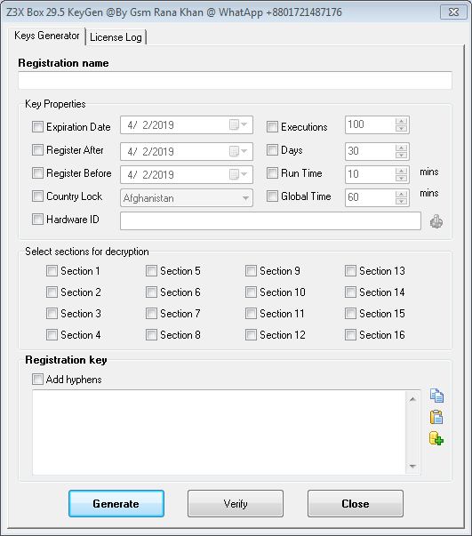The height and width of the screenshot is (536, 472).
Task: Check Section 6 box
Action: click(x=151, y=292)
